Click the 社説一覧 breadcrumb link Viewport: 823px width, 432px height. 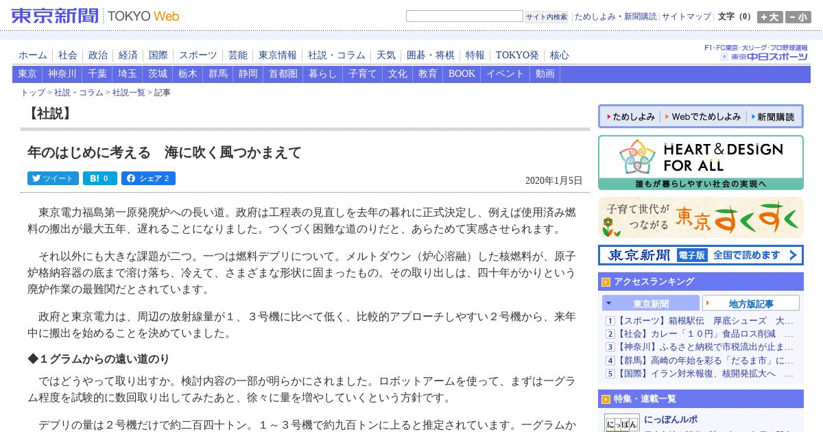click(x=129, y=93)
